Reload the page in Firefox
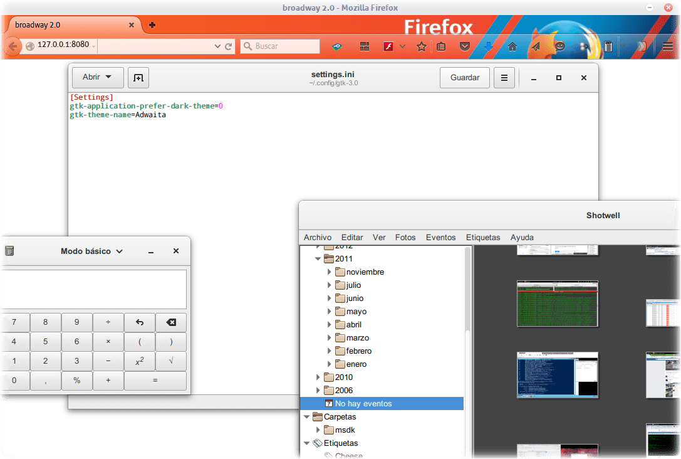Screen dimensions: 681x459 (229, 46)
